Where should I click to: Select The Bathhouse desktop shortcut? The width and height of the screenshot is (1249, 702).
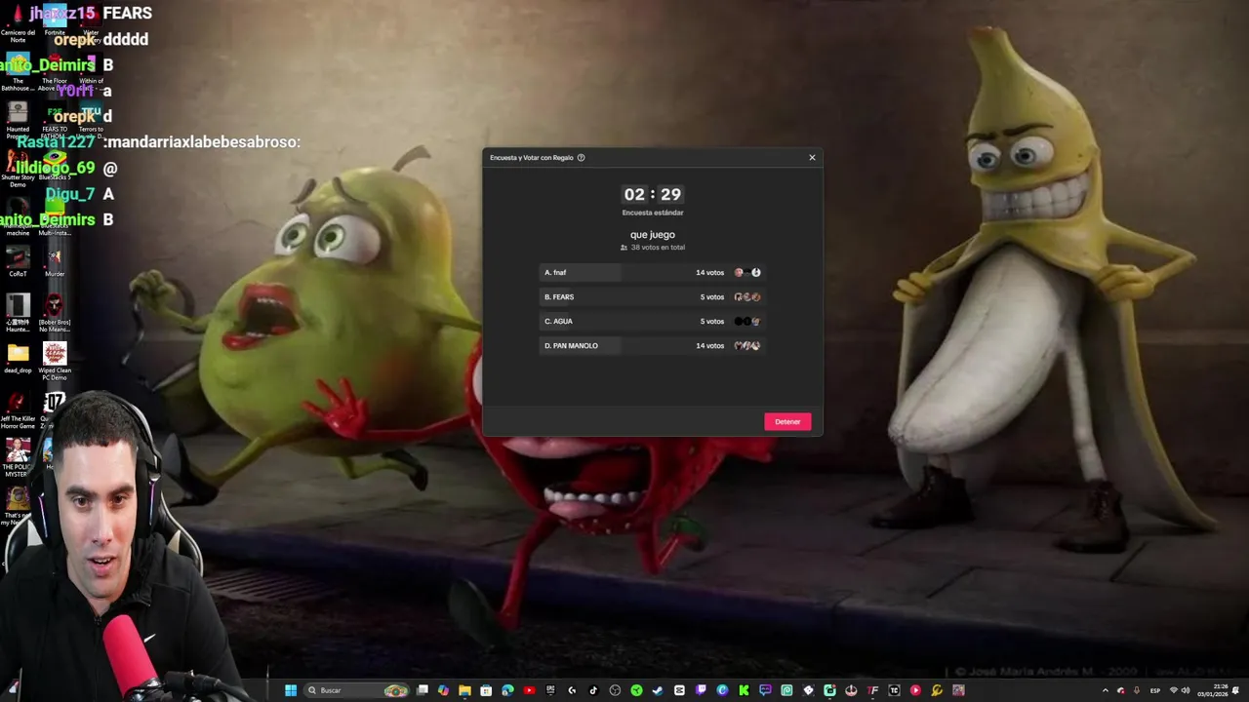[x=18, y=71]
